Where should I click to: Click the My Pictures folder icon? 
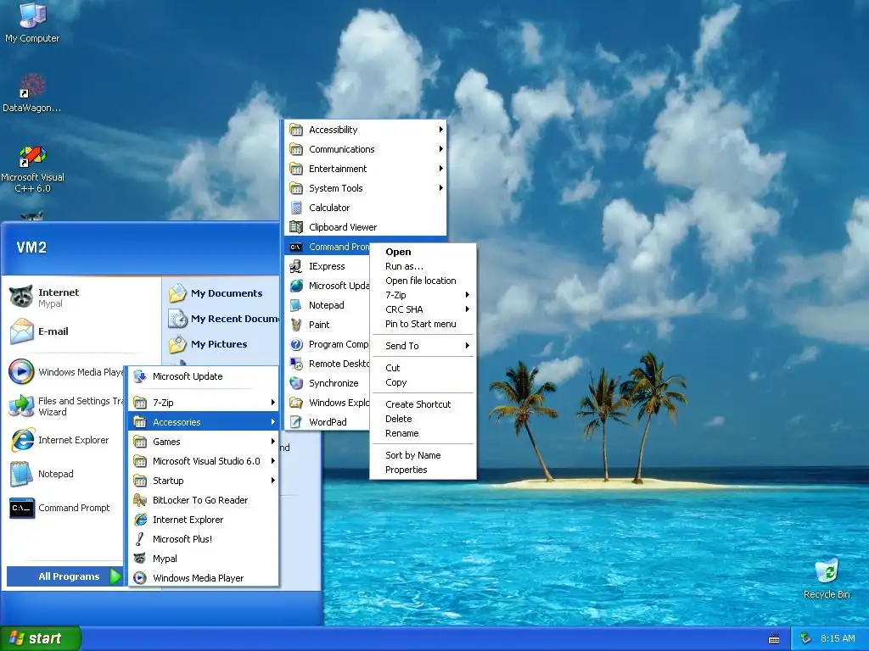[x=178, y=344]
